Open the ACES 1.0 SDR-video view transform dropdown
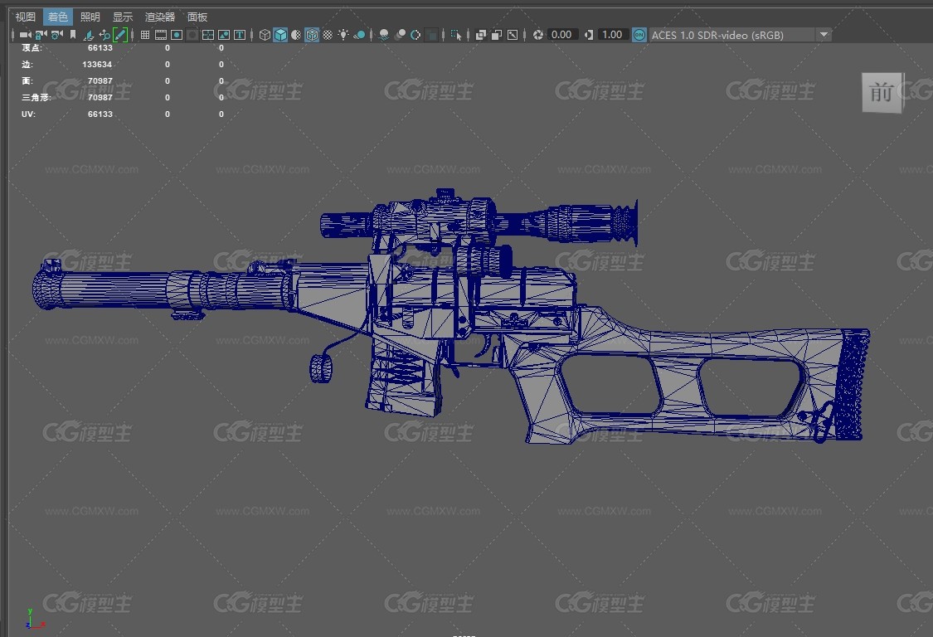 (740, 35)
